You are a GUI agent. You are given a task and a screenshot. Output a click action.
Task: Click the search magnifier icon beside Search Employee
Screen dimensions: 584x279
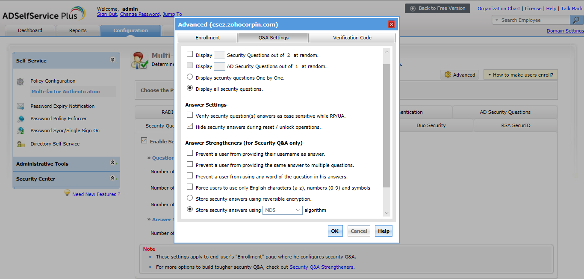pyautogui.click(x=576, y=20)
